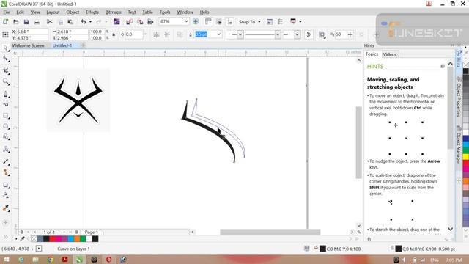This screenshot has width=469, height=264.
Task: Select the Ellipse tool
Action: tap(5, 126)
